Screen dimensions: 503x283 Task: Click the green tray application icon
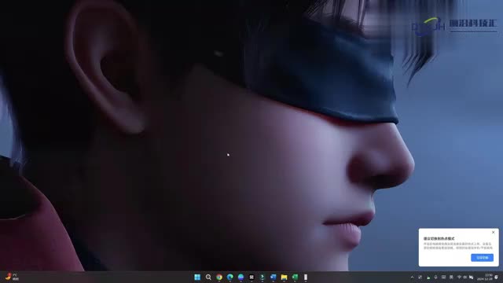[x=428, y=277]
